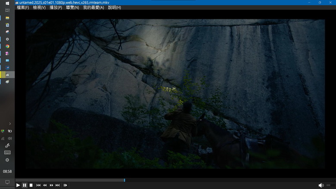Click the active media player taskbar icon
Screen dimensions: 336x189
click(7, 75)
